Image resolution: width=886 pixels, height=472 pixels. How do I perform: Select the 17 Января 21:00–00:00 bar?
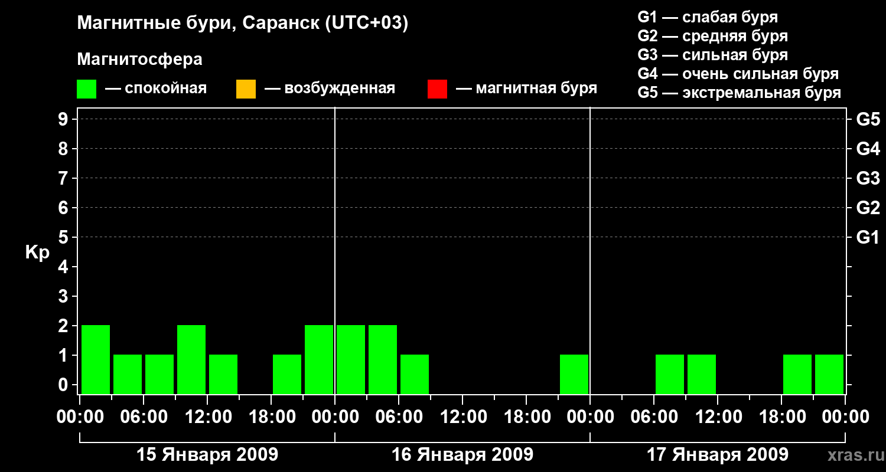point(829,374)
